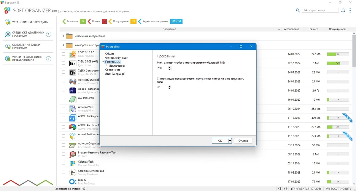
Task: Check the CalendarTask checkbox
Action: (63, 163)
